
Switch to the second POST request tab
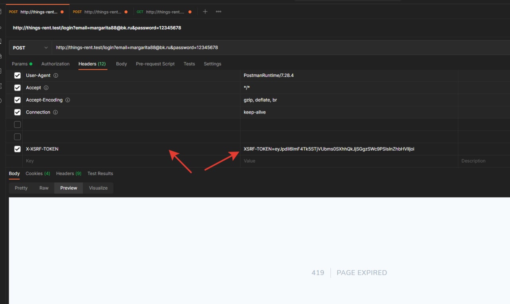click(101, 12)
